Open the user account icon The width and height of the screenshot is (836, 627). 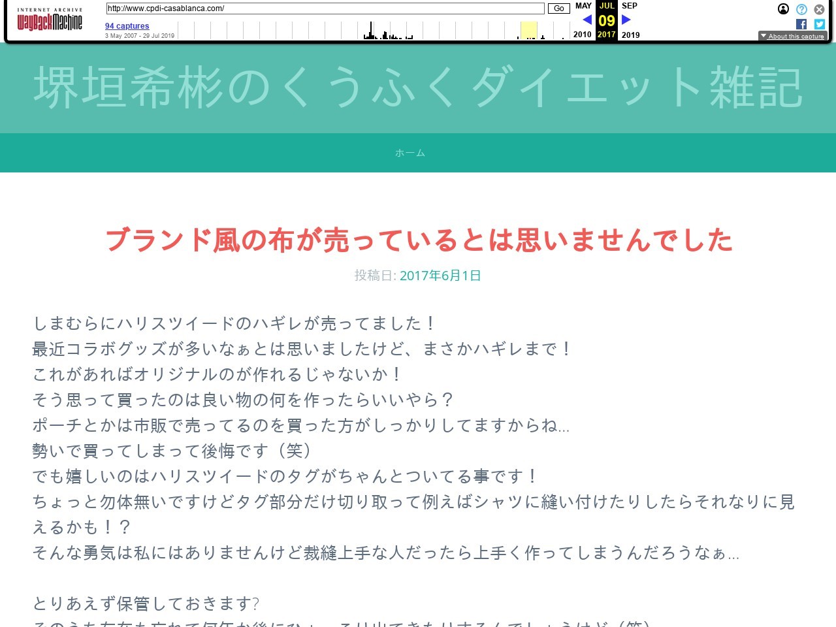(x=783, y=9)
